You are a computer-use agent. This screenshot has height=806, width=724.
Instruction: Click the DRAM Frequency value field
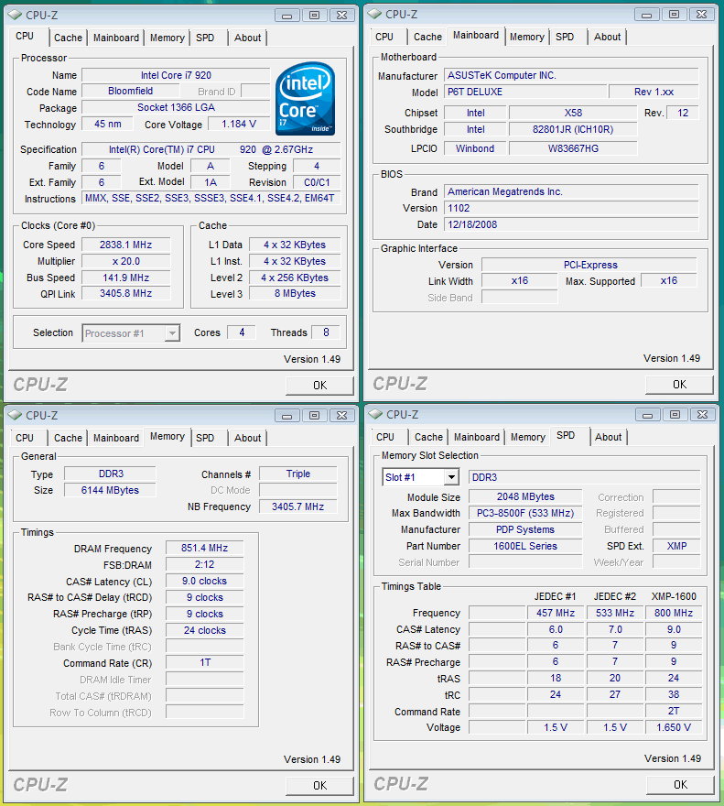point(205,549)
